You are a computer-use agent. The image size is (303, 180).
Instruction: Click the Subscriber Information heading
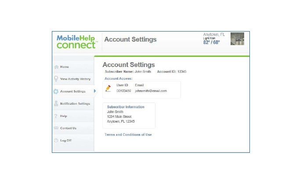coord(126,107)
